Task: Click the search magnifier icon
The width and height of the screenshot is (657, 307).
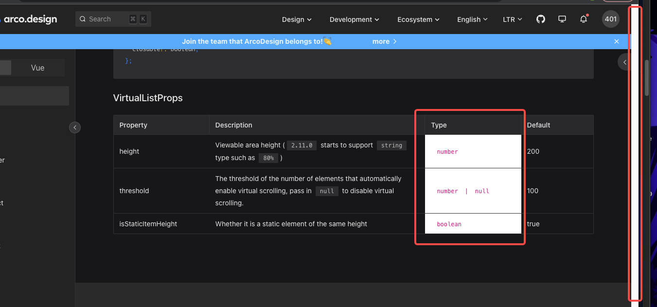Action: tap(83, 19)
